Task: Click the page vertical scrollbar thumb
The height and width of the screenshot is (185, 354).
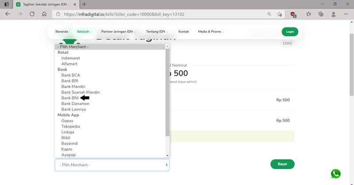Action: point(351,65)
